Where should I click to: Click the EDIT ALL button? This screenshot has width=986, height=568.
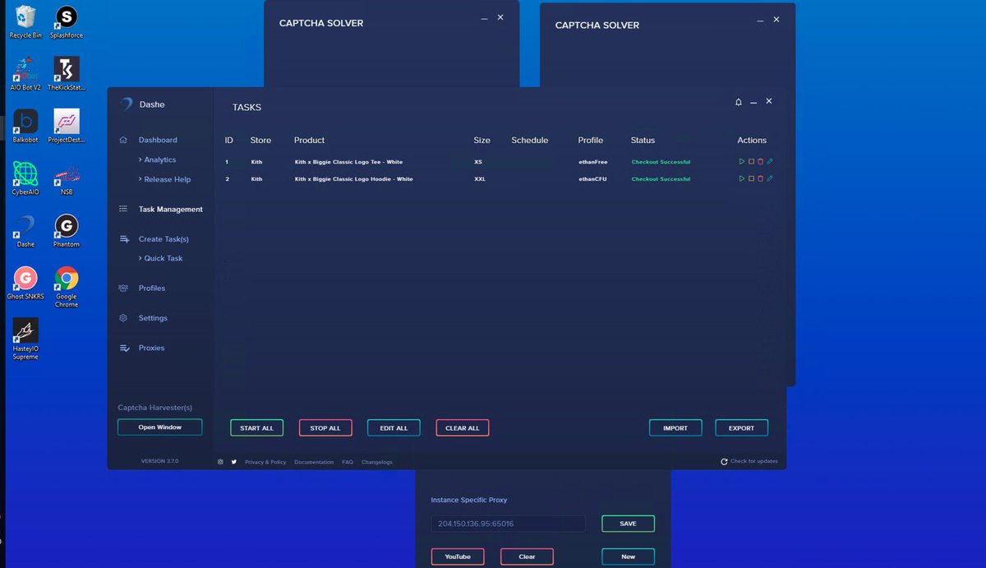[394, 427]
